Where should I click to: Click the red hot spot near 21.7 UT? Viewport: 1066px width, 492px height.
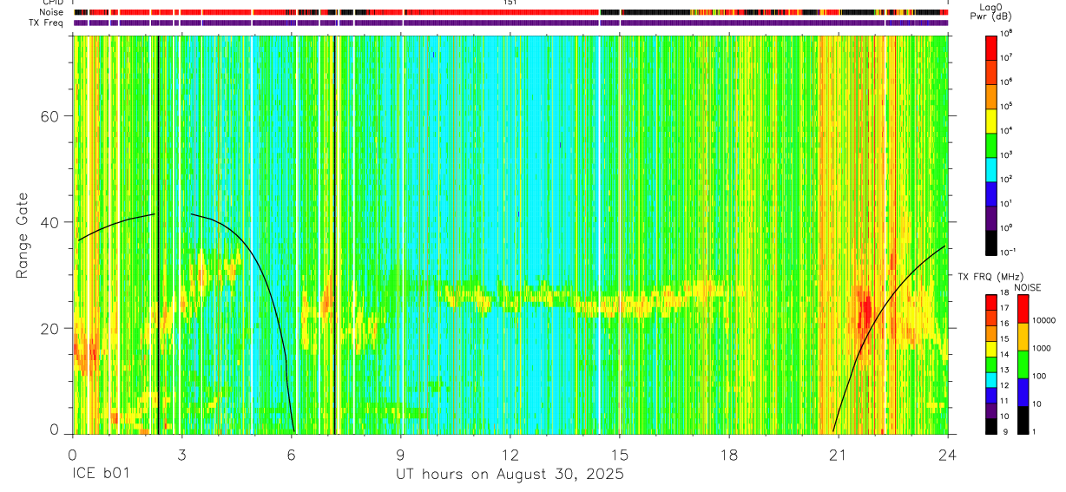pyautogui.click(x=865, y=312)
